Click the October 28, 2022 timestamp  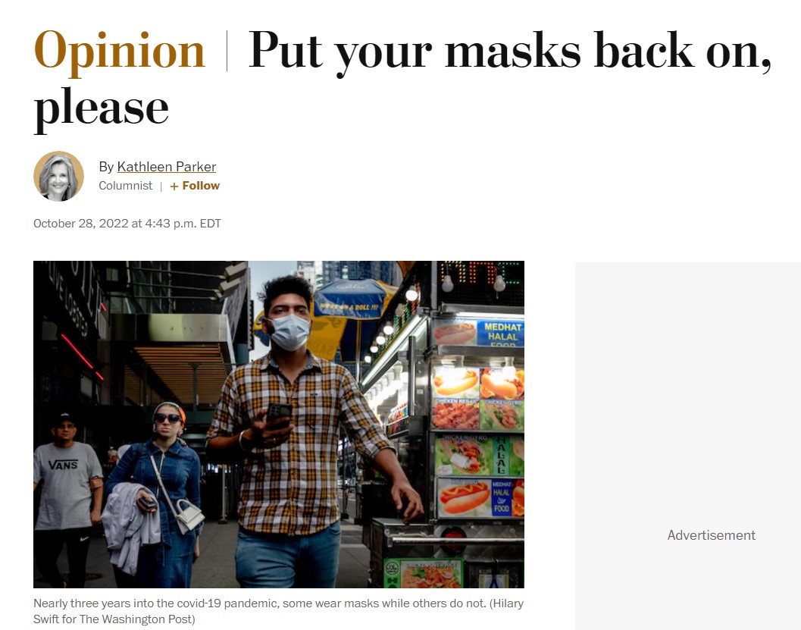click(127, 224)
